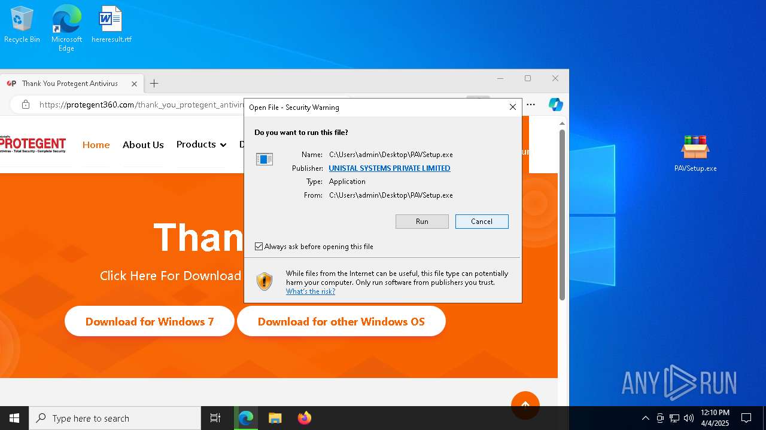Screen dimensions: 766x430
Task: Click Download for other Windows OS button
Action: tap(341, 321)
